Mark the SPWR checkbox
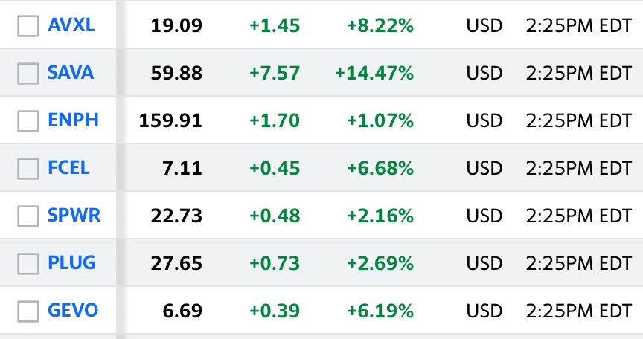643x339 pixels. click(28, 216)
